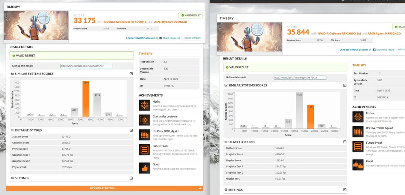Click date April 1 2025
The image size is (405, 195).
click(383, 91)
